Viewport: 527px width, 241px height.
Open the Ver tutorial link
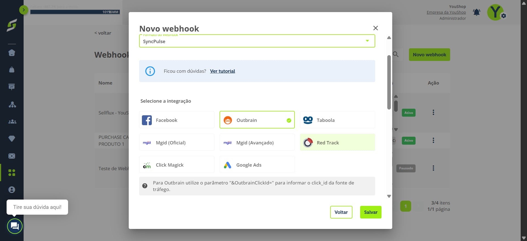point(222,71)
